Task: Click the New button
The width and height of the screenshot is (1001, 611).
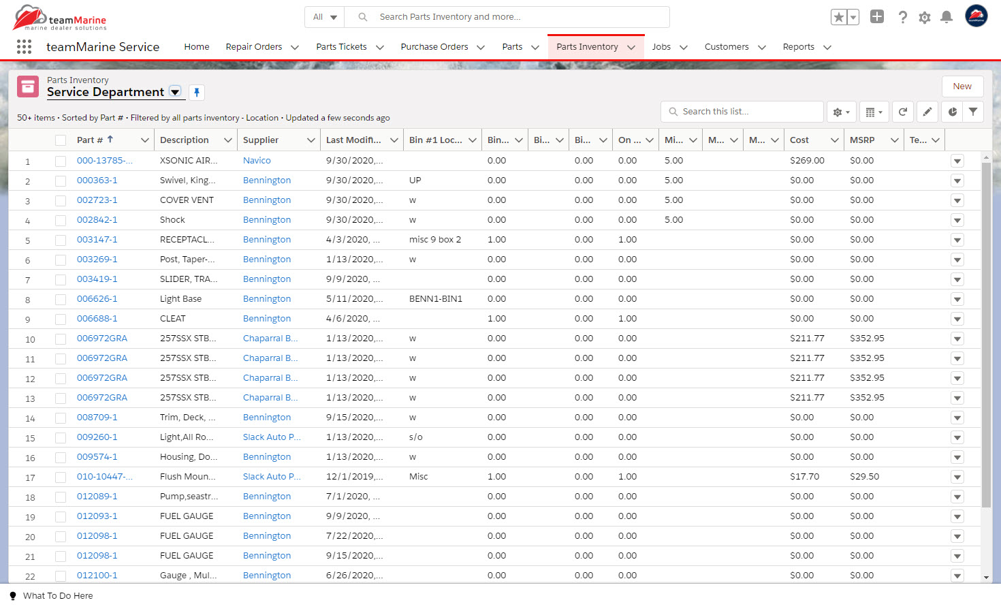Action: 962,87
